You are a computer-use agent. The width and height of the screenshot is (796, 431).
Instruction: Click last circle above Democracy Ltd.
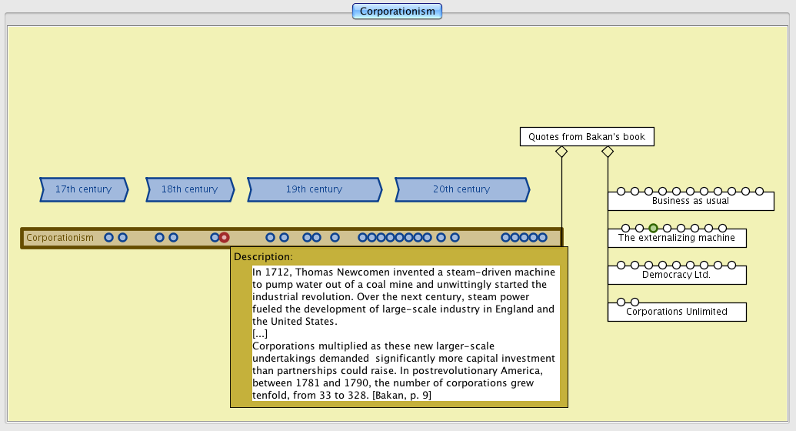731,266
